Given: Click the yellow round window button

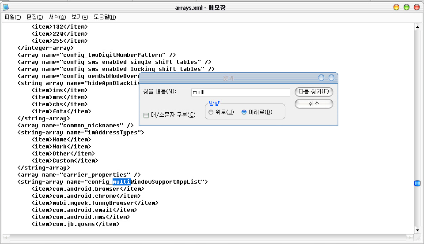Looking at the screenshot, I should point(406,7).
